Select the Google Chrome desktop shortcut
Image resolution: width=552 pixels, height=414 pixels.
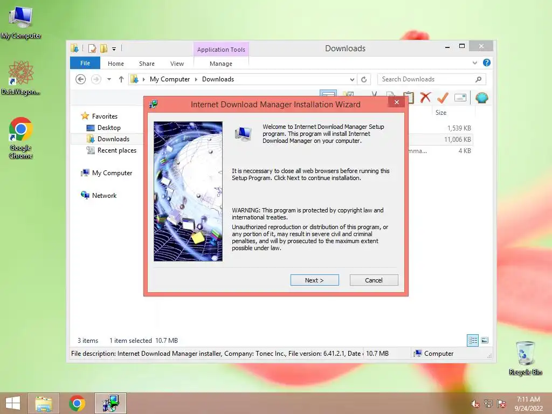(21, 137)
